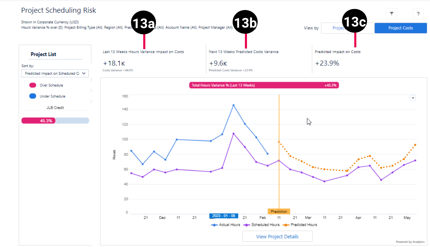Select the JLB Credit 45.3% bar
Image resolution: width=430 pixels, height=247 pixels.
(55, 121)
